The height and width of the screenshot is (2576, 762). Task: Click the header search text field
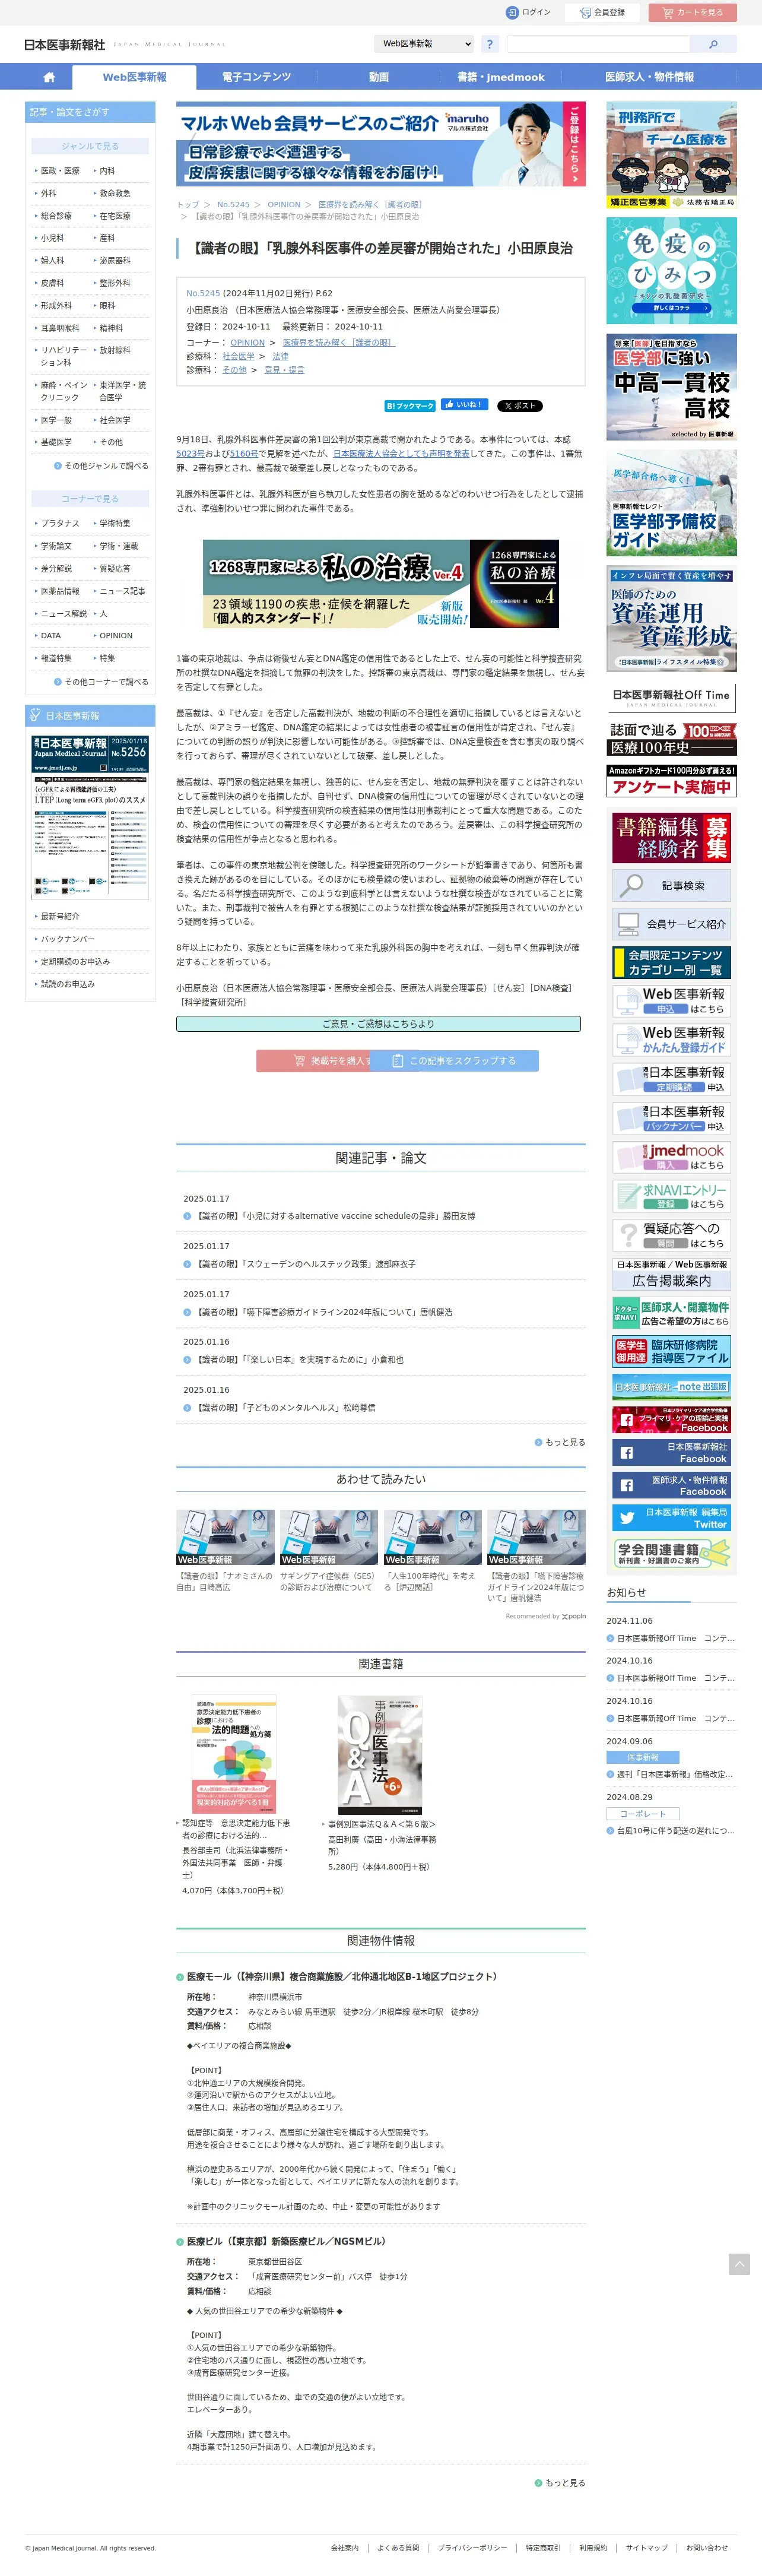pyautogui.click(x=598, y=44)
